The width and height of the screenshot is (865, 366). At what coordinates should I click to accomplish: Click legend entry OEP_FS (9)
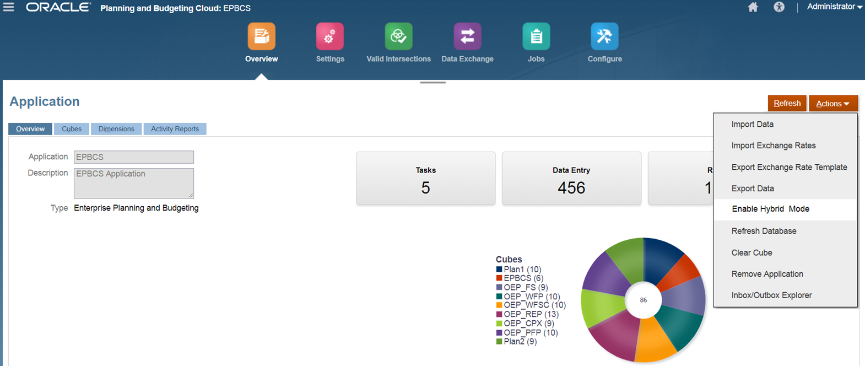point(526,287)
